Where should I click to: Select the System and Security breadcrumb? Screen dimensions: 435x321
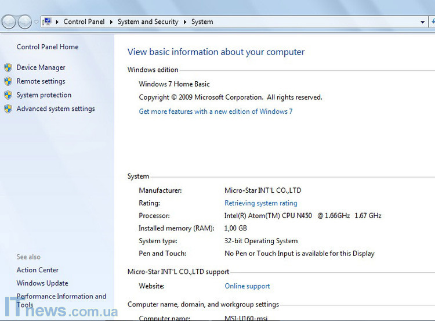[x=148, y=22]
